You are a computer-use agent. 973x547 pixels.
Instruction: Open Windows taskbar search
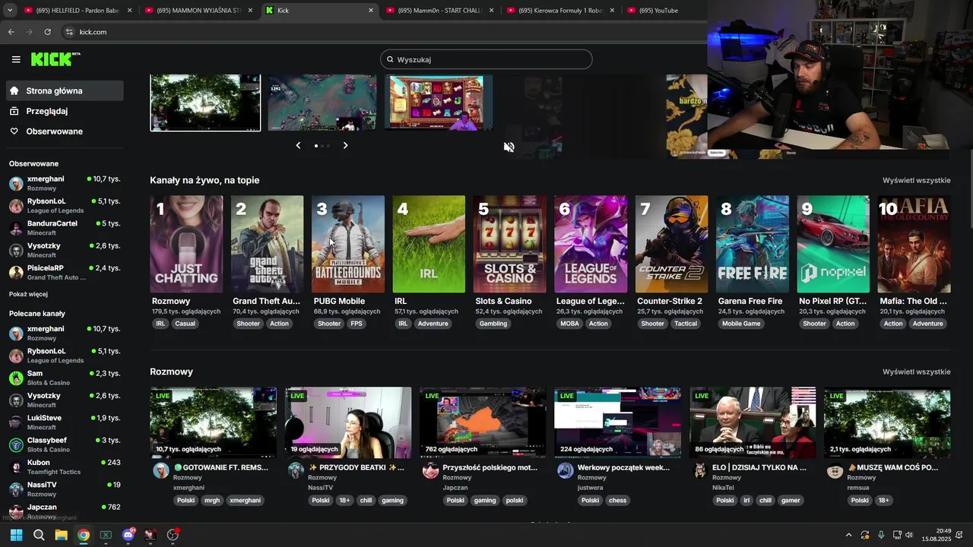click(39, 535)
